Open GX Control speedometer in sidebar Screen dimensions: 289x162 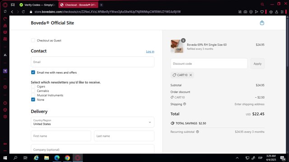5,19
